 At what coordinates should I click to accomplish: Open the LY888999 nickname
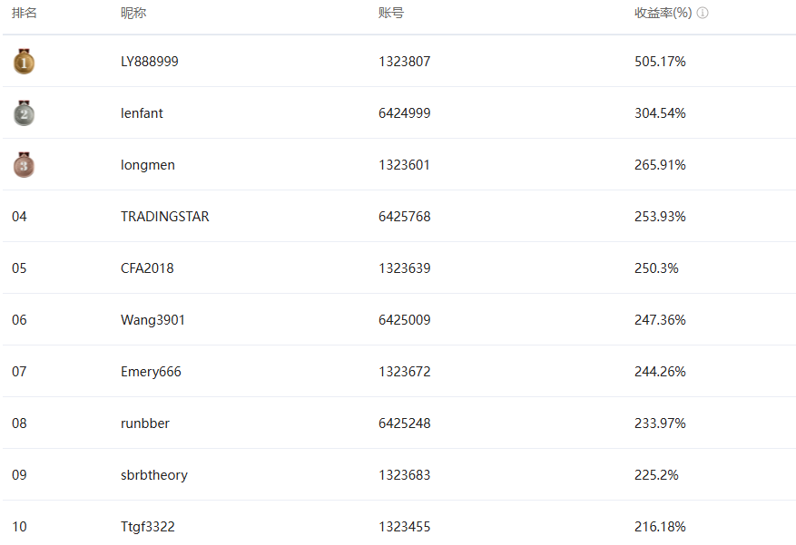point(150,62)
